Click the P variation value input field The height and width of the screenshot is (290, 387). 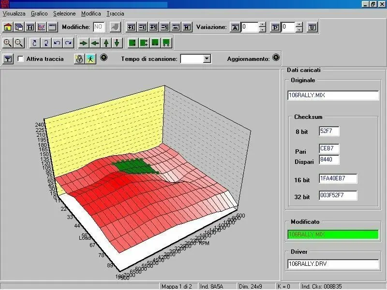click(288, 27)
